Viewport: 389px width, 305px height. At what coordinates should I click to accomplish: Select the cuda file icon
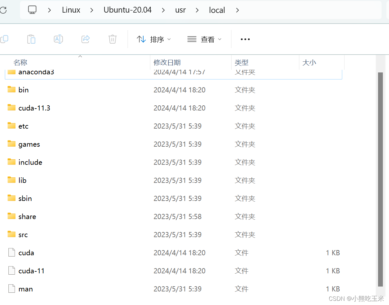12,252
